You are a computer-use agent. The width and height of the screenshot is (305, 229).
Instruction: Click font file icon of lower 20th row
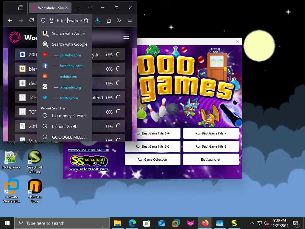click(22, 126)
